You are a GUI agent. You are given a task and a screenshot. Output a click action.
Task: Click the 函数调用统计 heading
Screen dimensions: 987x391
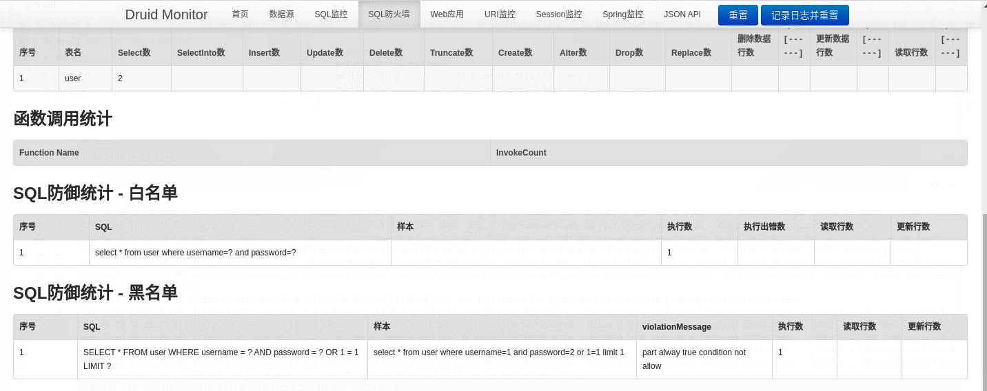coord(63,118)
